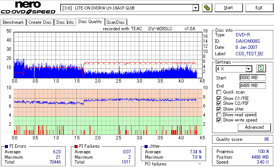The image size is (274, 167).
Task: Click the Exit button
Action: point(259,8)
